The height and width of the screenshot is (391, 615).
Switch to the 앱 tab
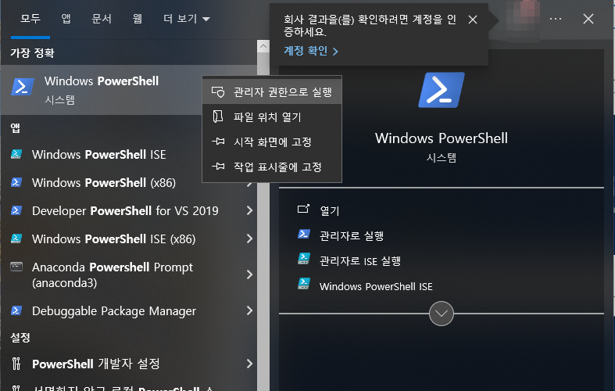[x=66, y=19]
